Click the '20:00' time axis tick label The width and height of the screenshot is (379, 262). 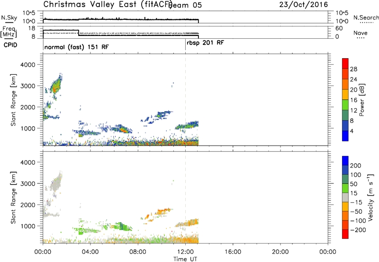280,252
